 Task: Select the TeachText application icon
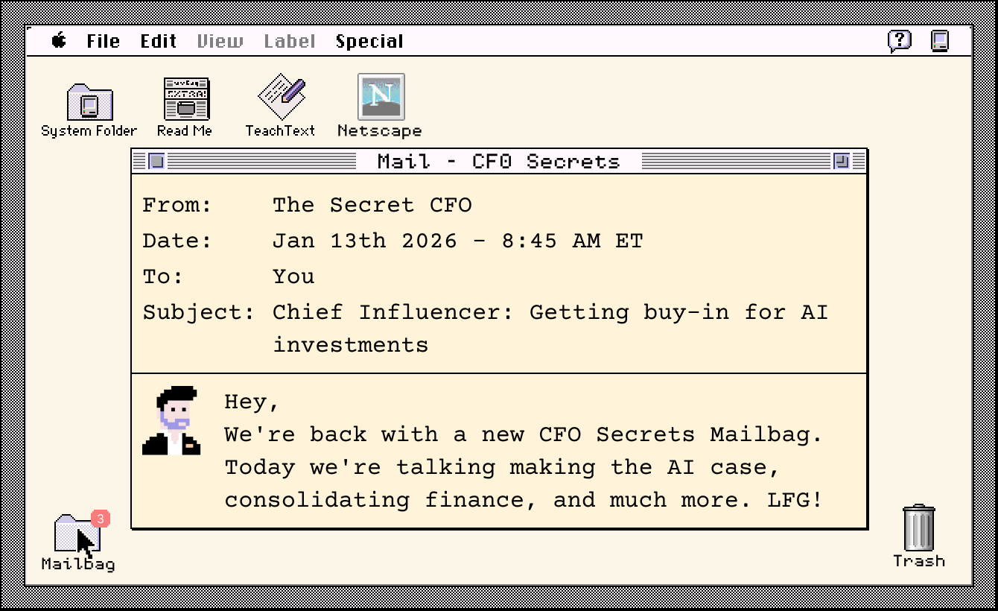[282, 98]
